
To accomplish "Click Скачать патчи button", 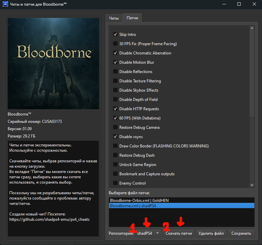I will 179,233.
